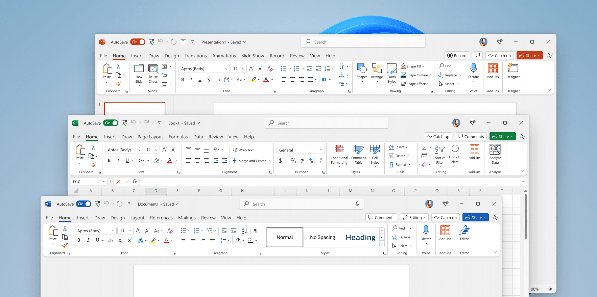
Task: Switch to the Transitions tab in PowerPoint
Action: tap(195, 56)
